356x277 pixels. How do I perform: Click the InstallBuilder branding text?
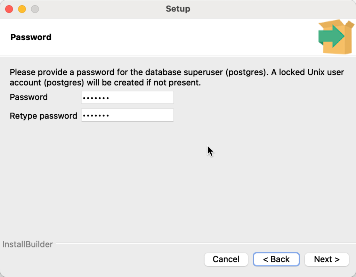click(x=27, y=244)
